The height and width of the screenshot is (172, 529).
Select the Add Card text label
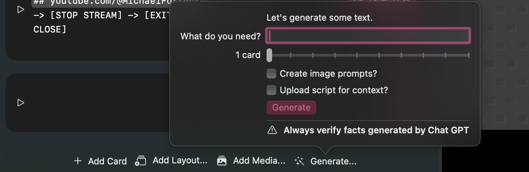pyautogui.click(x=107, y=161)
